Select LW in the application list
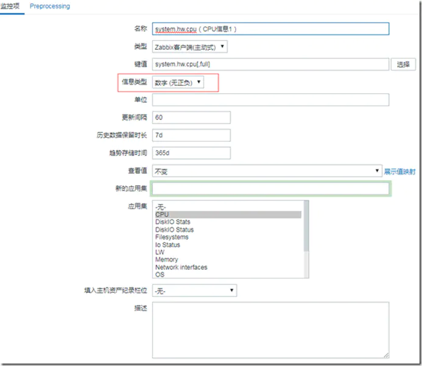Image resolution: width=422 pixels, height=366 pixels. point(228,252)
